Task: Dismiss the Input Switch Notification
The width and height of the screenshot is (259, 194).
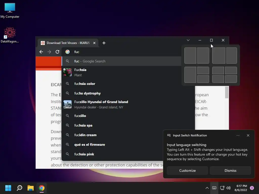Action: [x=230, y=171]
